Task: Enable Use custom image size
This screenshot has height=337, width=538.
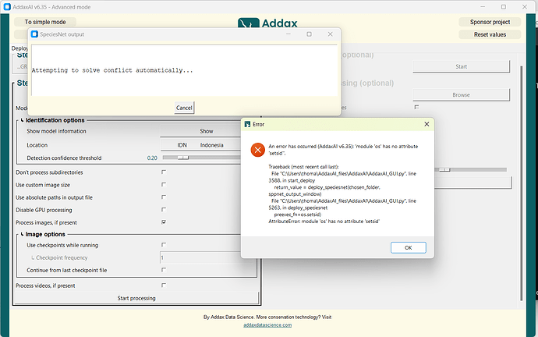Action: 164,185
